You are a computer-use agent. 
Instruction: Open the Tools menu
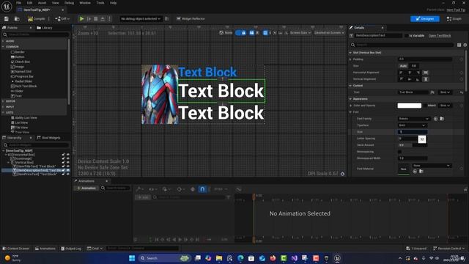(100, 3)
